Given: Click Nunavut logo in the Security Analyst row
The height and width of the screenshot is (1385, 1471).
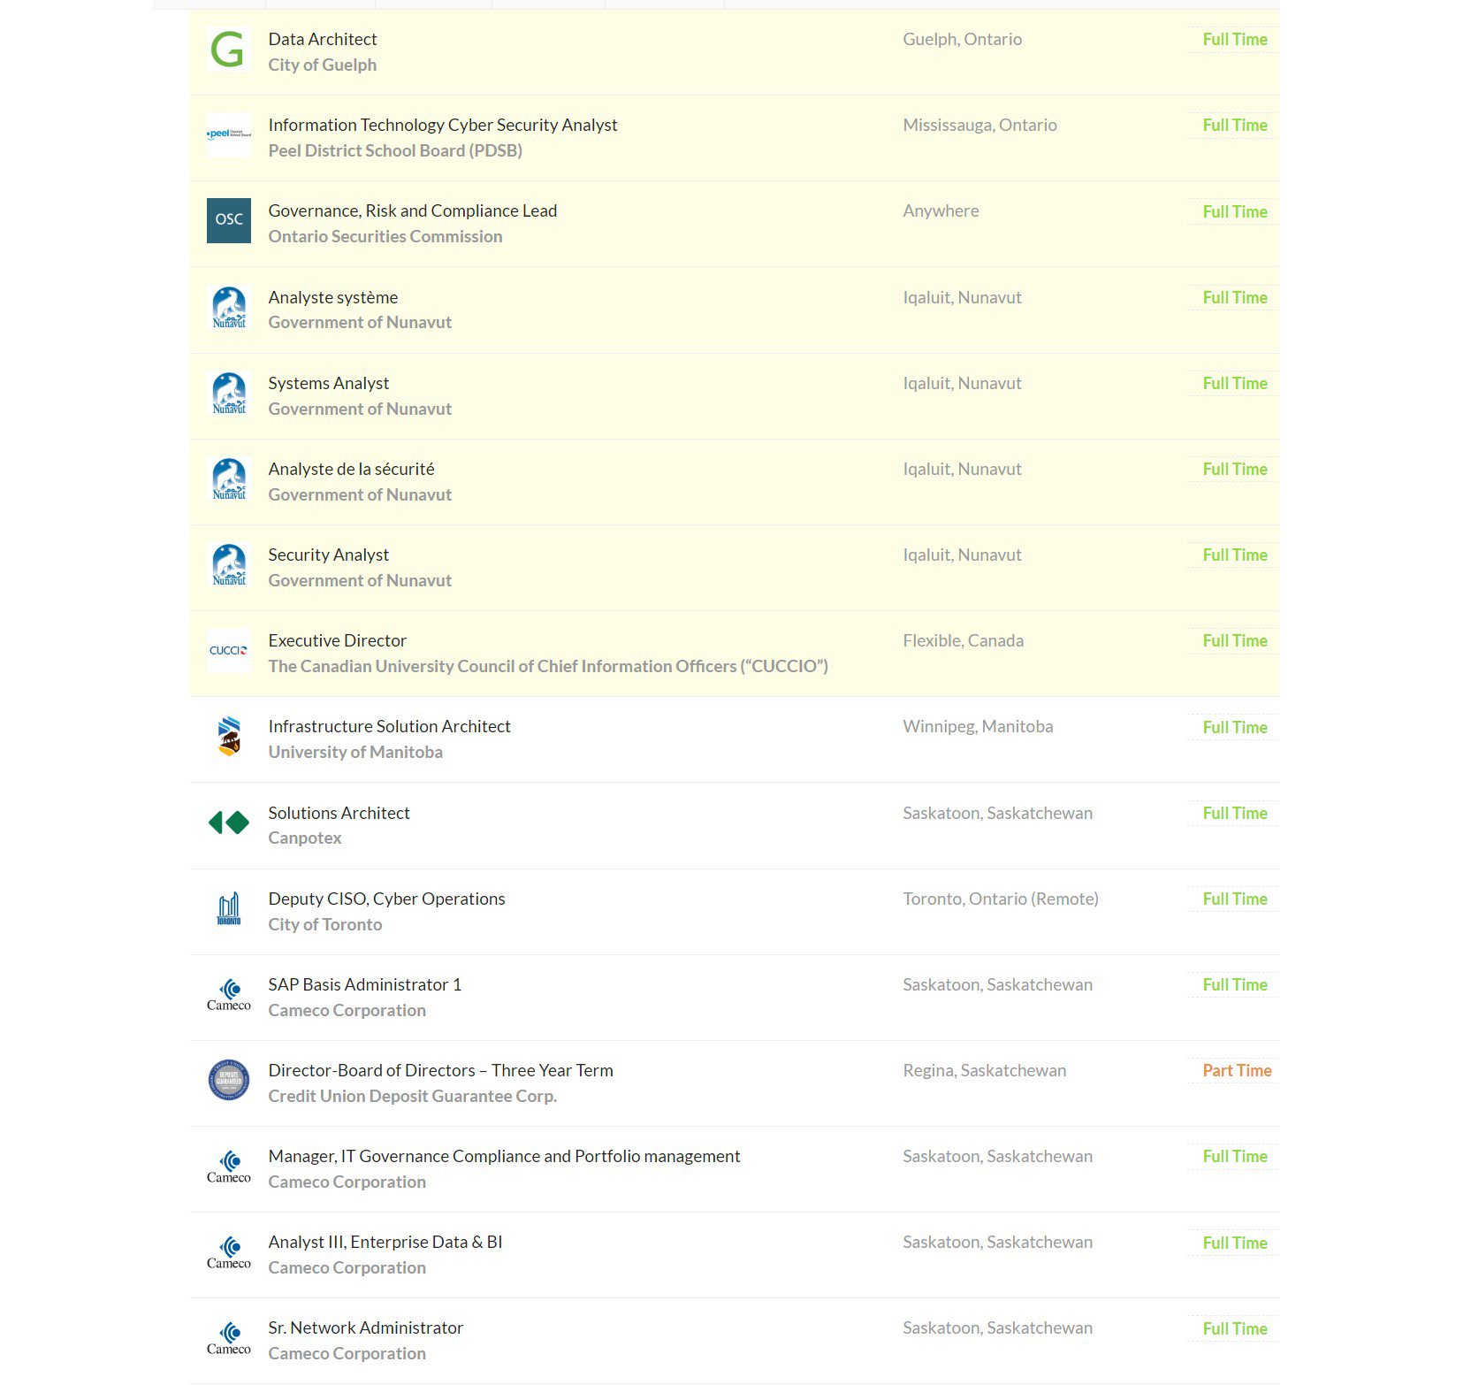Looking at the screenshot, I should click(228, 564).
